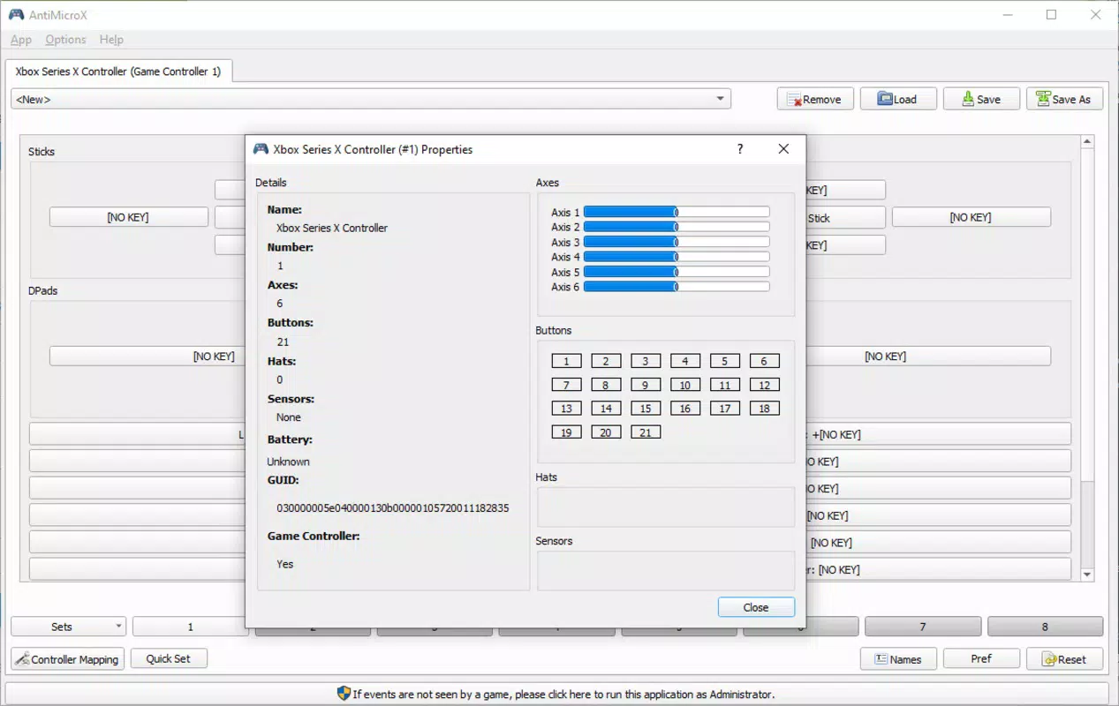The width and height of the screenshot is (1119, 706).
Task: Click button indicator 12 in Properties
Action: click(x=765, y=385)
